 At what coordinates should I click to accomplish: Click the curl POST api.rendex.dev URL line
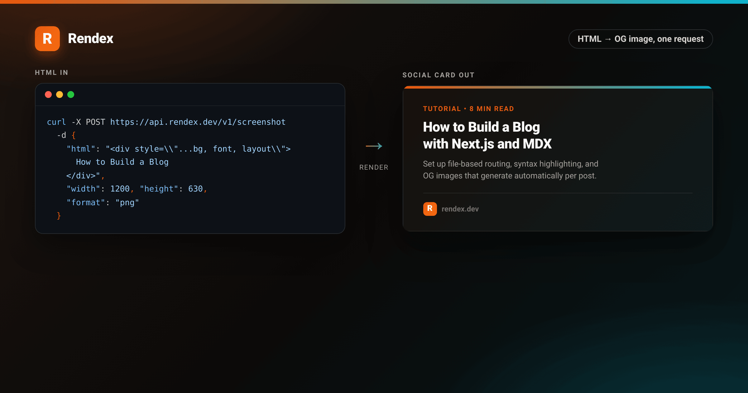pyautogui.click(x=166, y=122)
